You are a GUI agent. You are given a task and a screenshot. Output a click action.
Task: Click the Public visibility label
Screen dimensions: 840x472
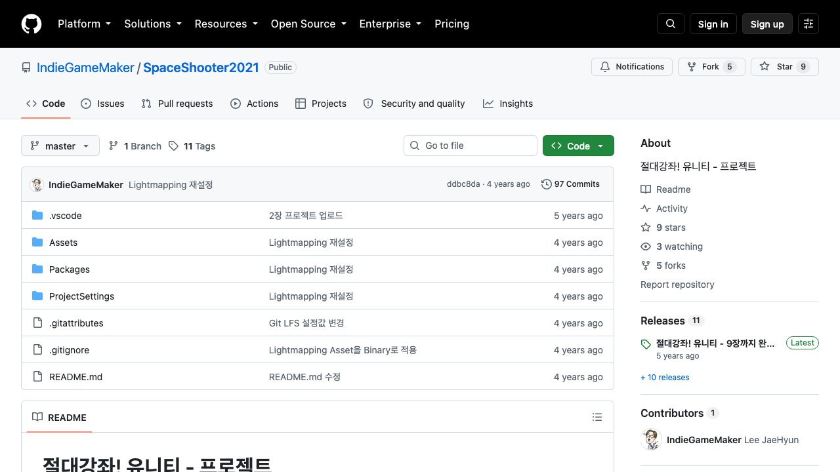pos(280,67)
